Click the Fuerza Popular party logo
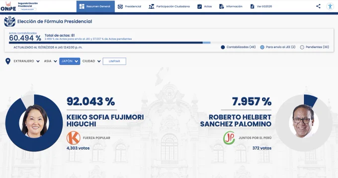The height and width of the screenshot is (178, 338). click(74, 138)
